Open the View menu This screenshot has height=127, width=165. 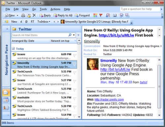point(25,9)
